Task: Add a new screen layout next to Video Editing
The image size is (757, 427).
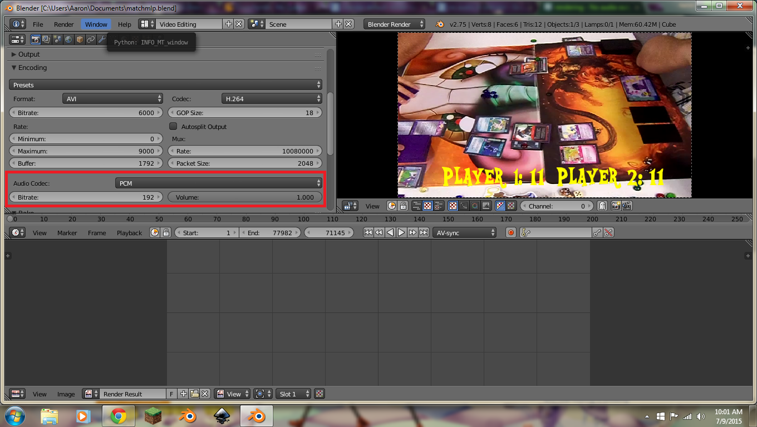Action: (x=228, y=24)
